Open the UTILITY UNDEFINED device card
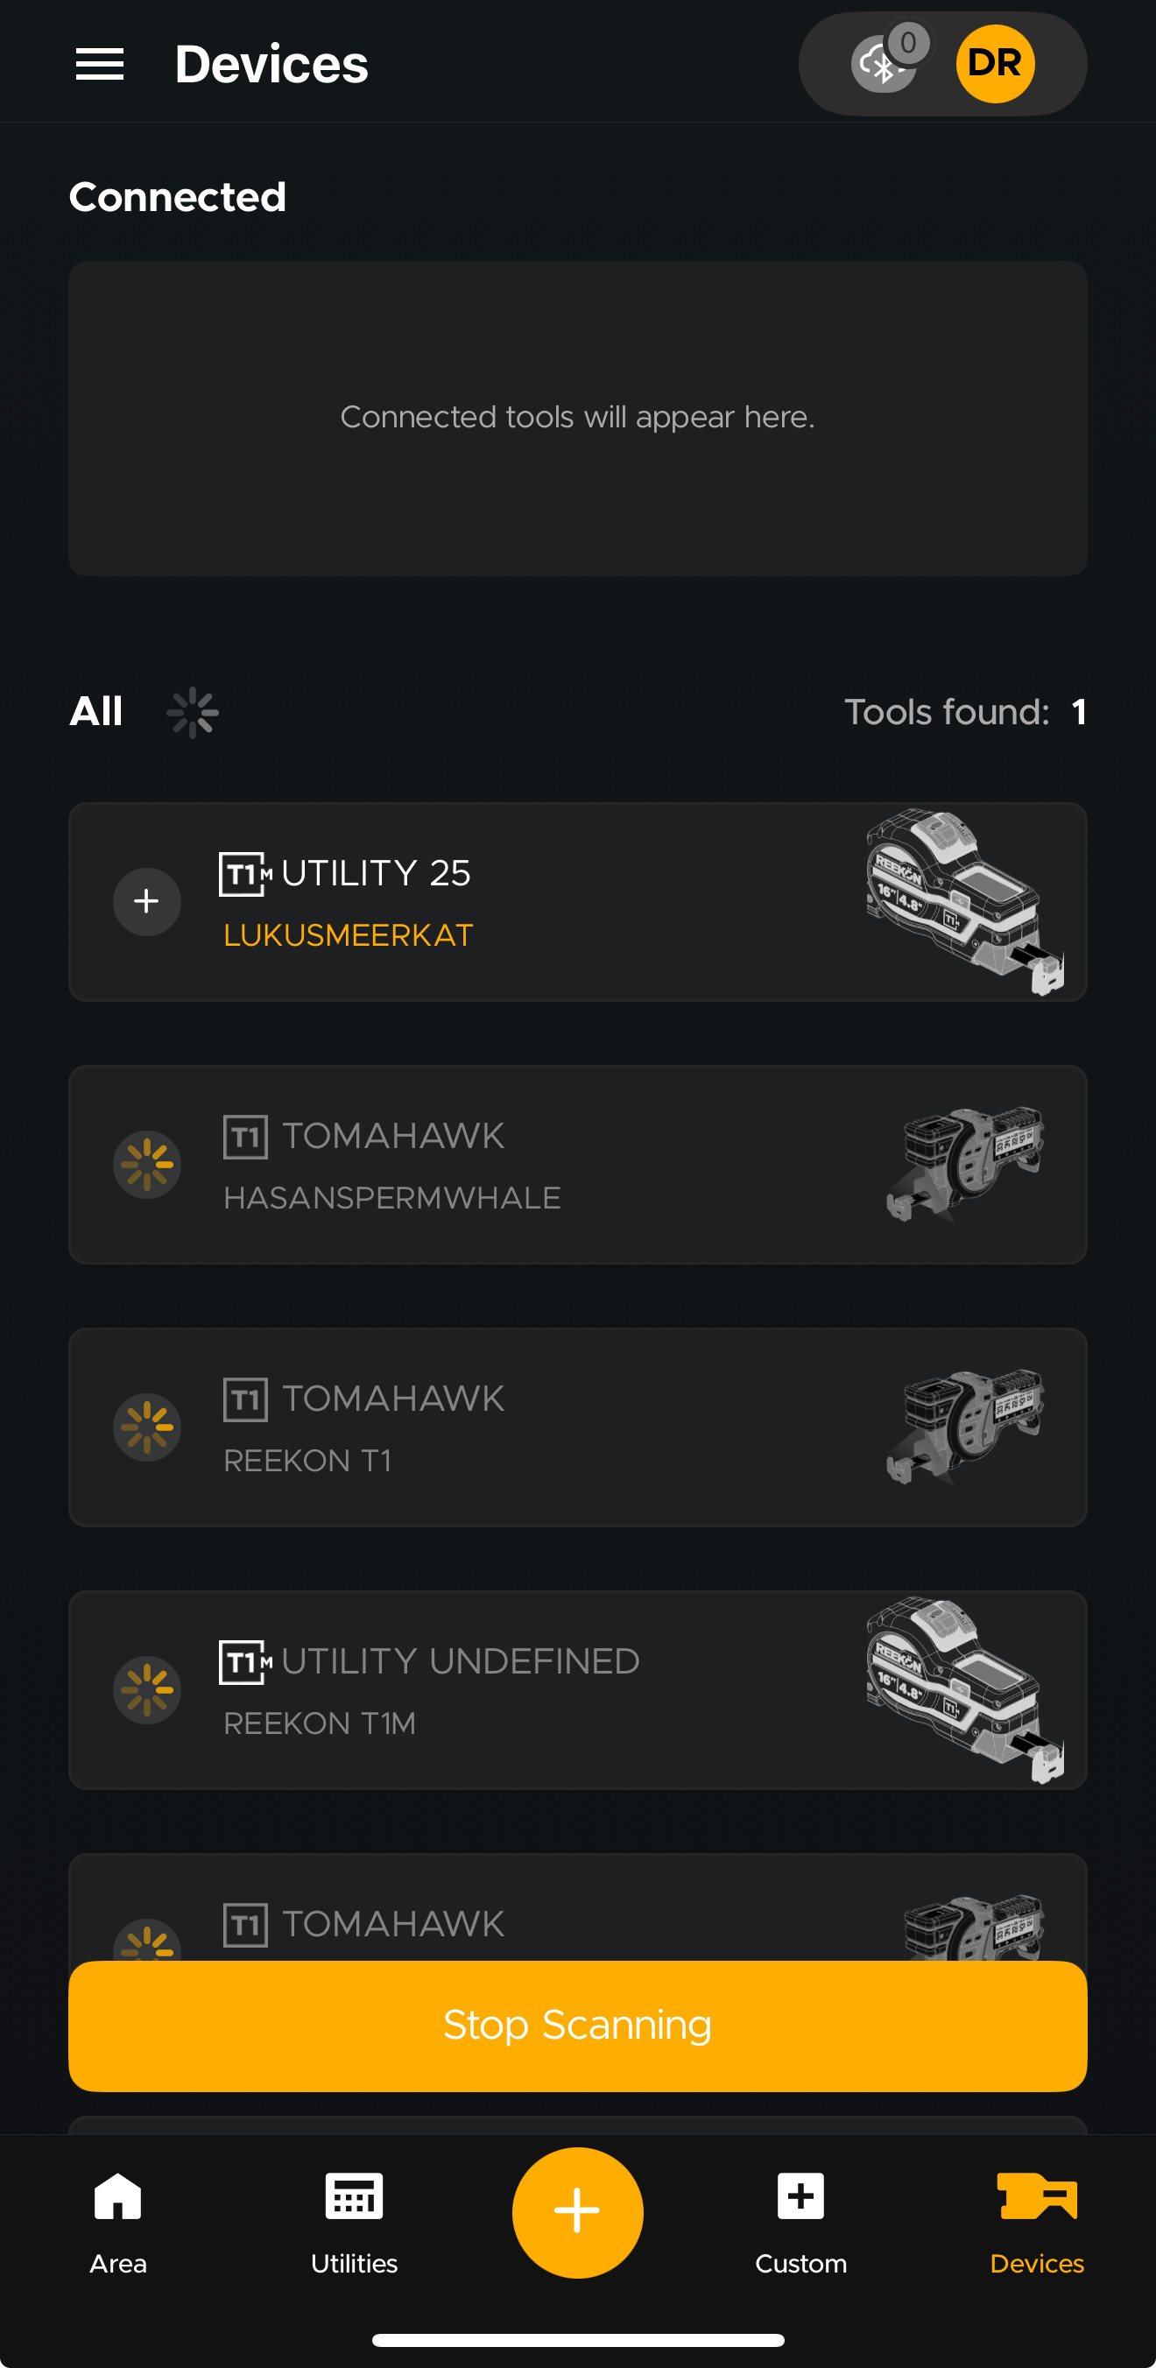 pyautogui.click(x=578, y=1689)
